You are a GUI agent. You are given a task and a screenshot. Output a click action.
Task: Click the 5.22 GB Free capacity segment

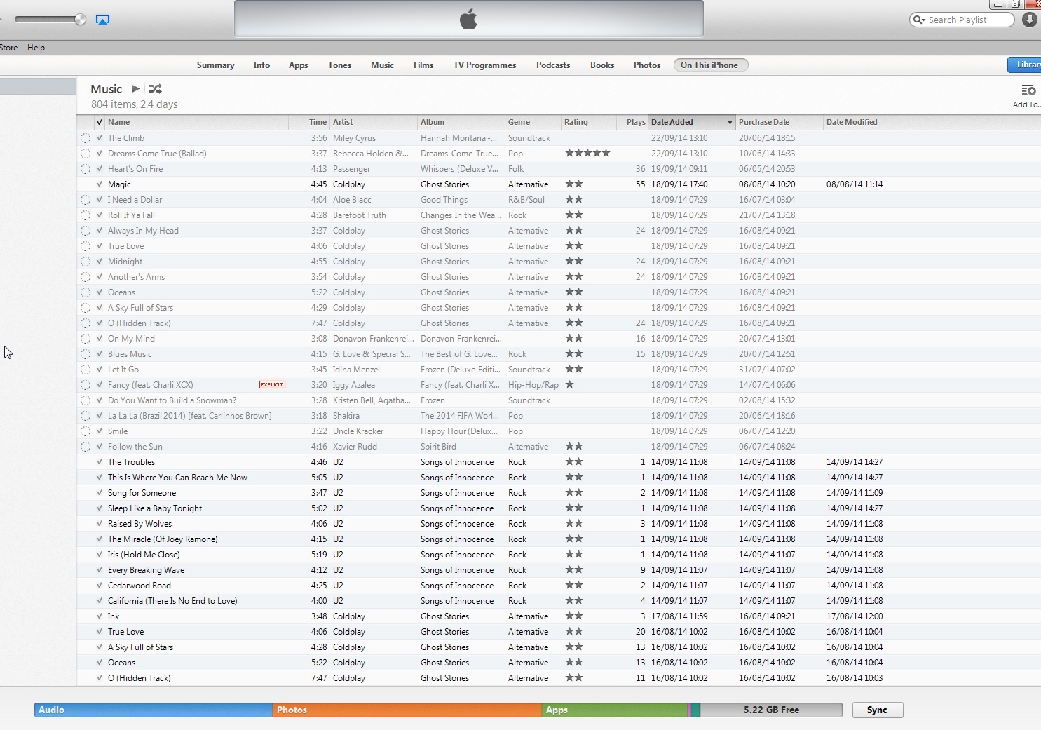tap(771, 710)
